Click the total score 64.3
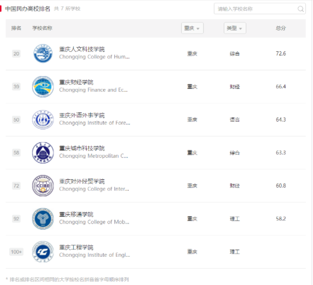The width and height of the screenshot is (313, 285). (281, 120)
